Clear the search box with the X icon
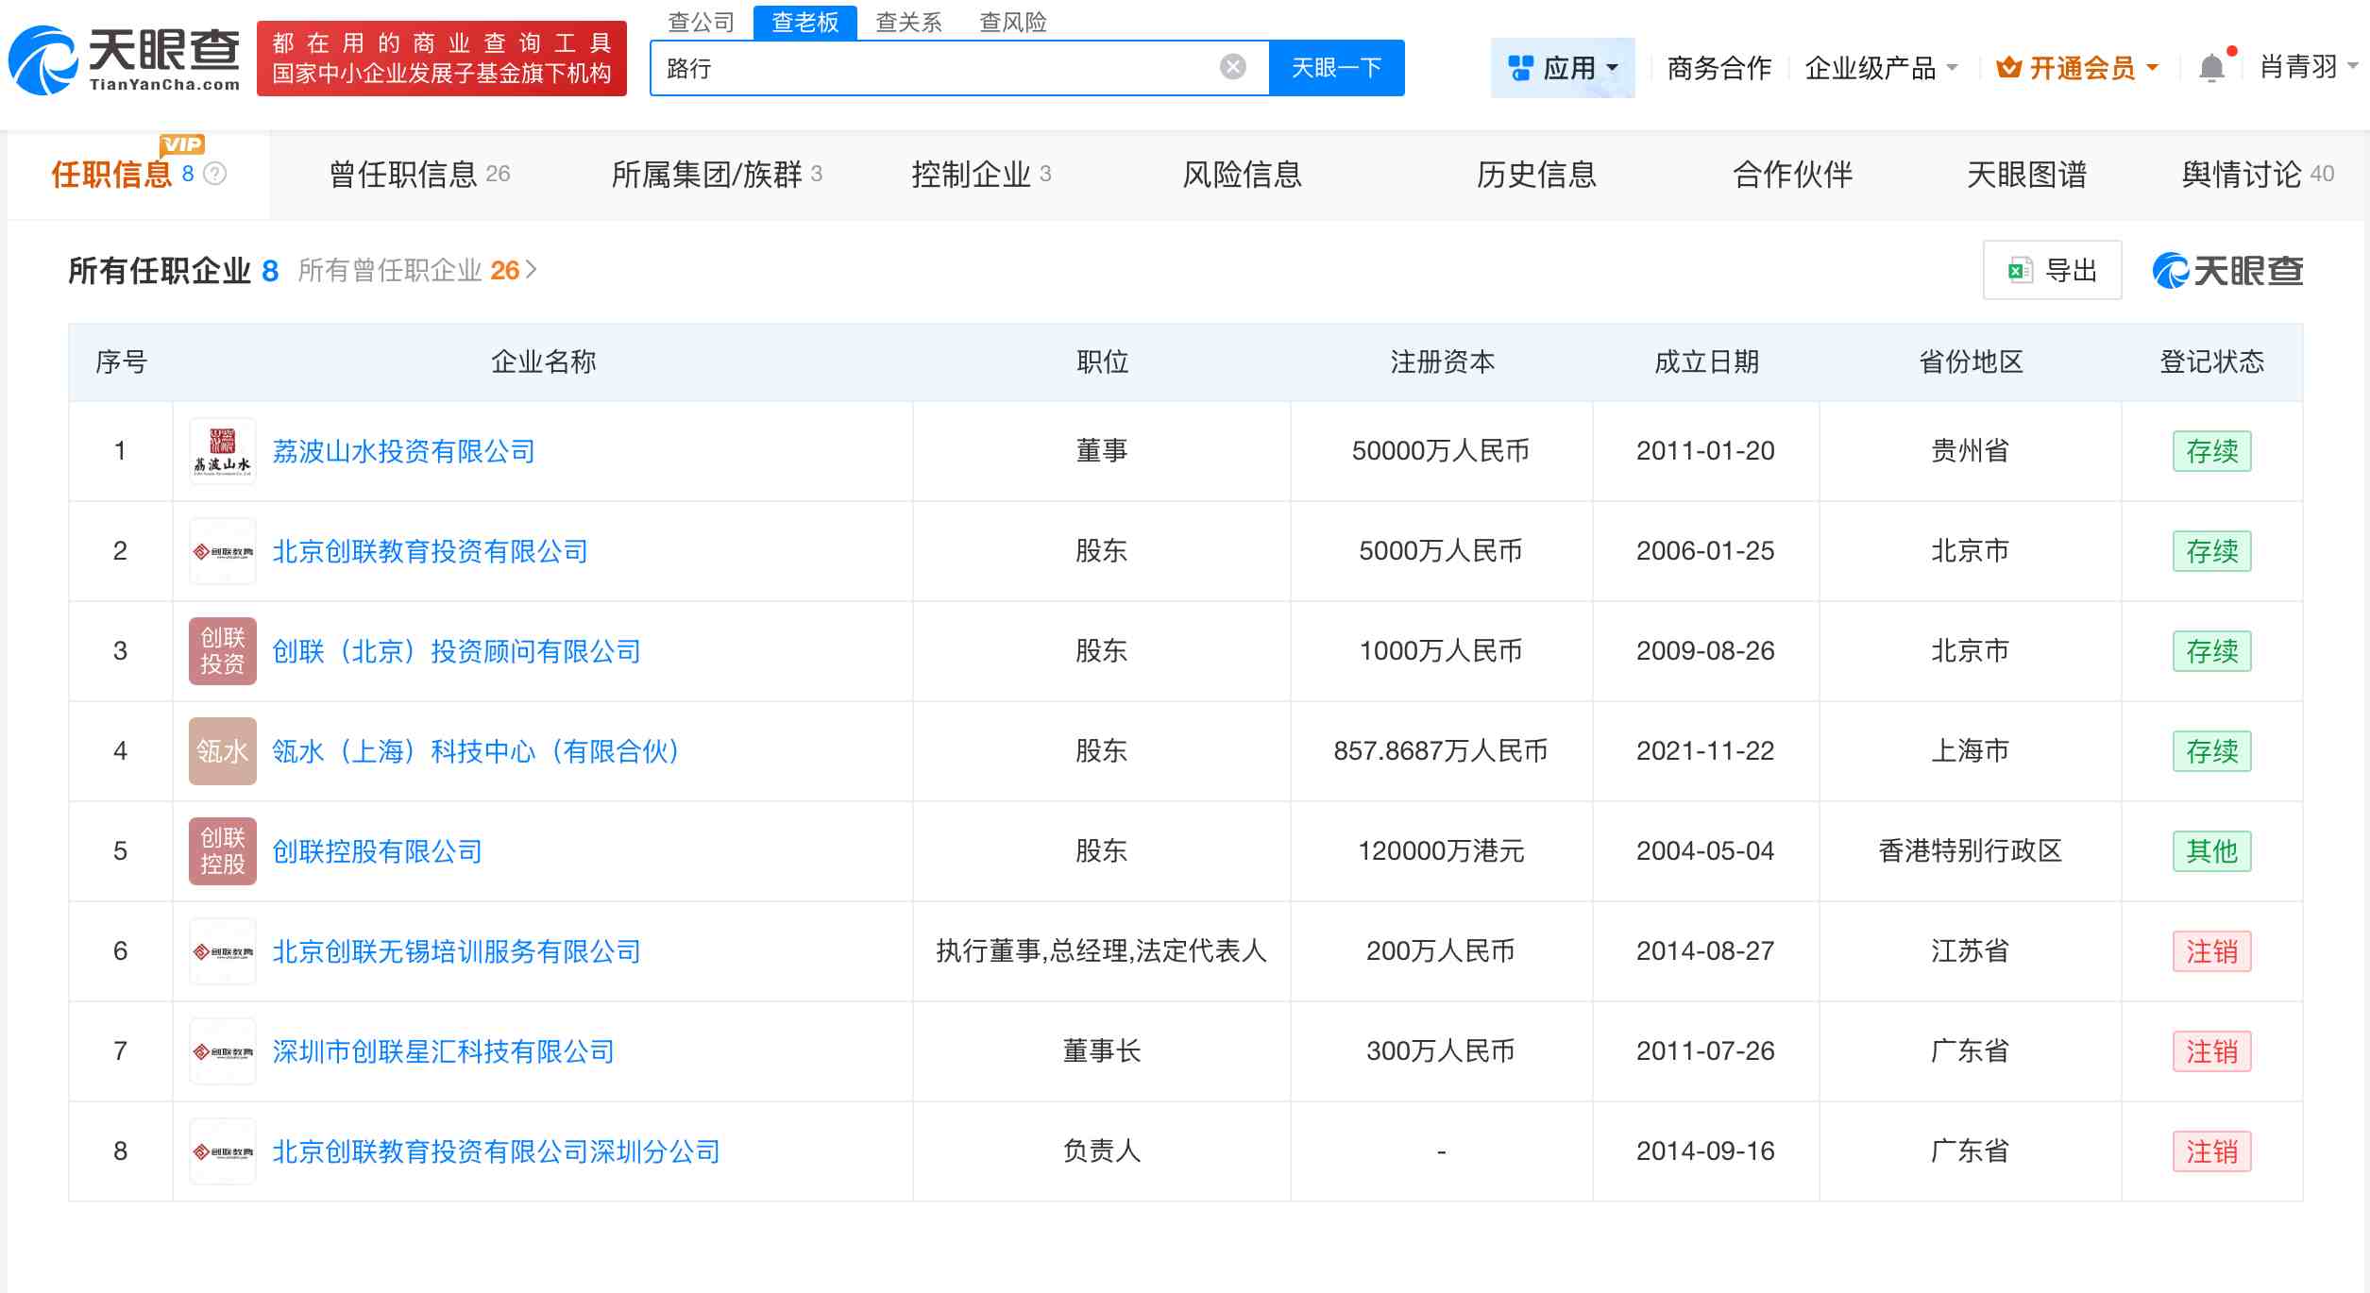The image size is (2370, 1293). pyautogui.click(x=1230, y=64)
